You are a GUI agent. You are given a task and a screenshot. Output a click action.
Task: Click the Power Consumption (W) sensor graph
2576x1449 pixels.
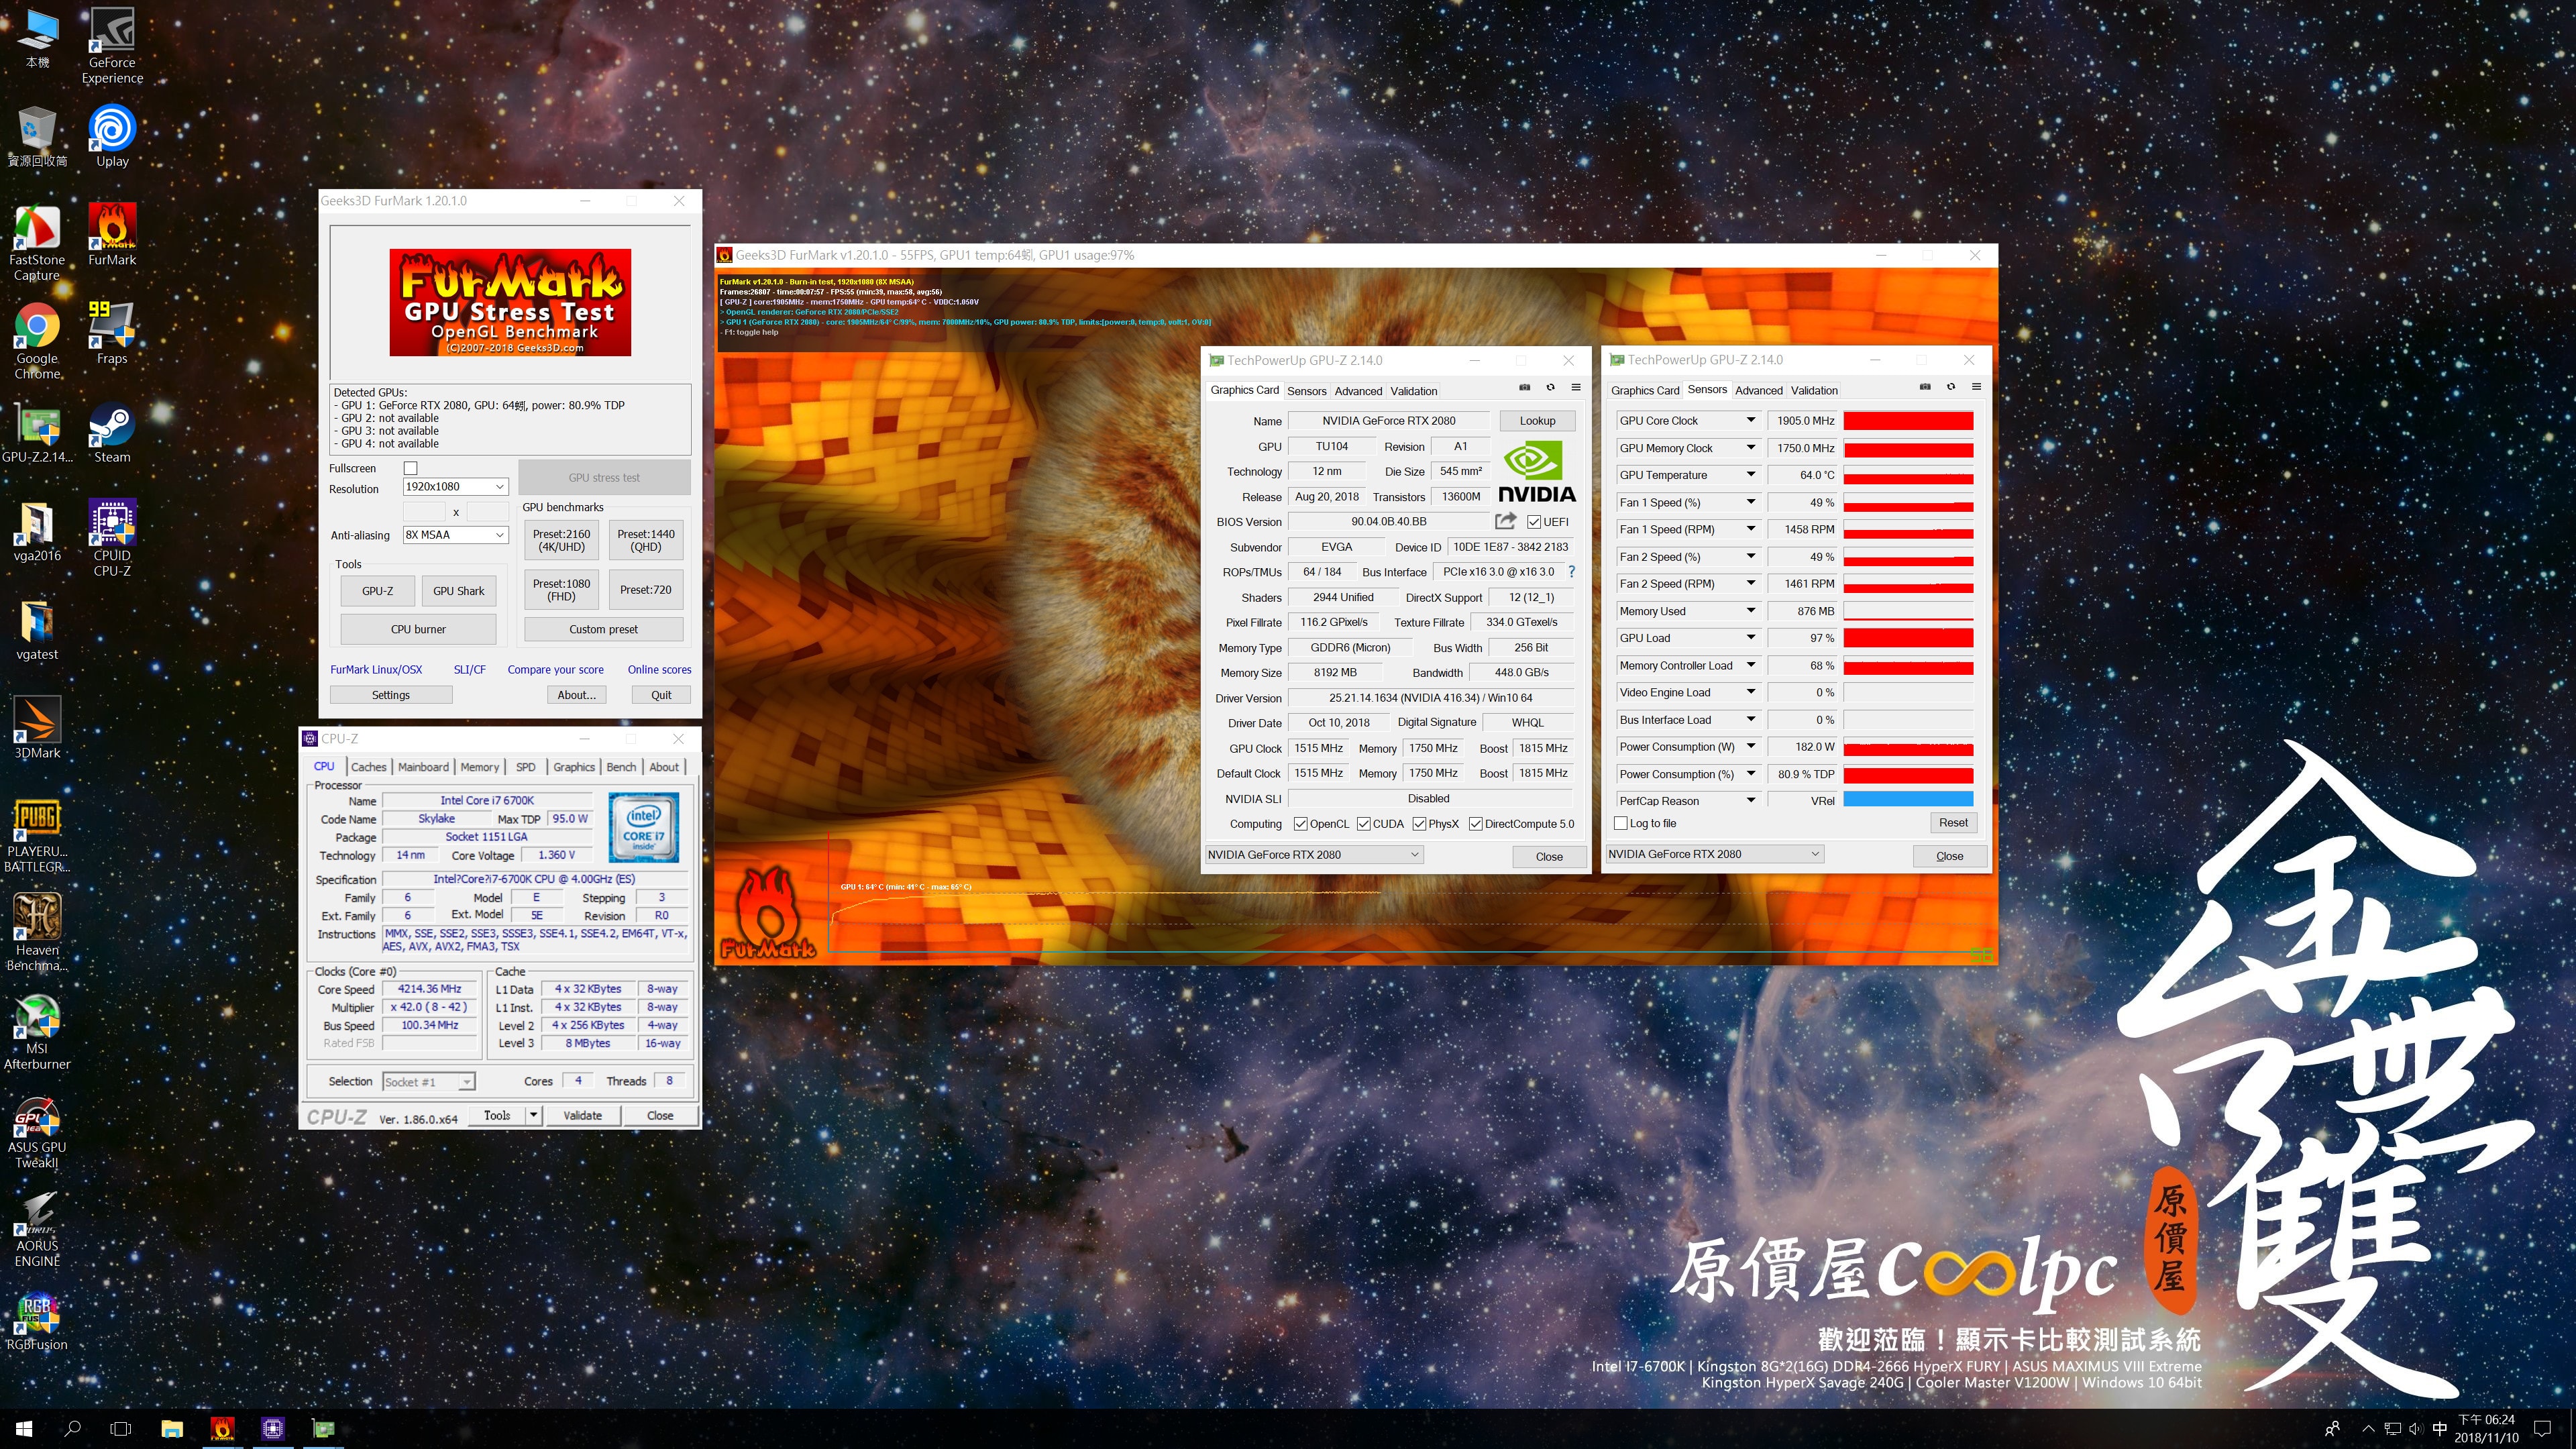1908,747
